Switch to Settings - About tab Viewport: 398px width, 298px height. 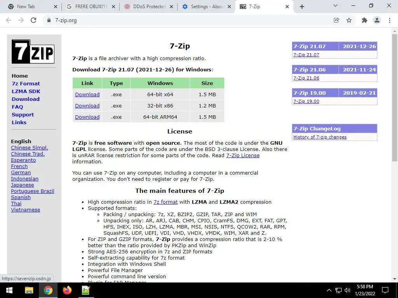207,7
